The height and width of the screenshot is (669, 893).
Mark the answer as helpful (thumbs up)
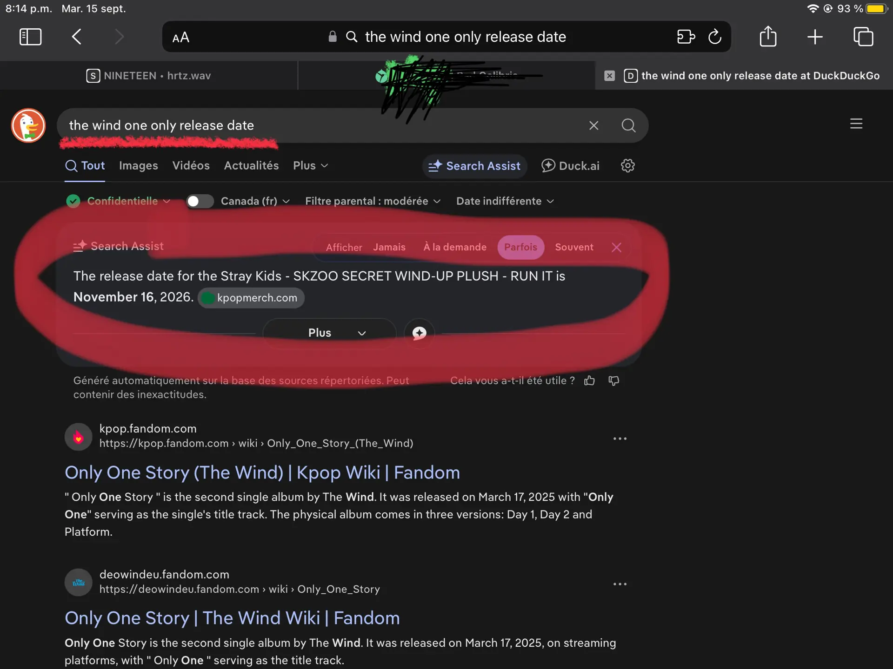589,381
